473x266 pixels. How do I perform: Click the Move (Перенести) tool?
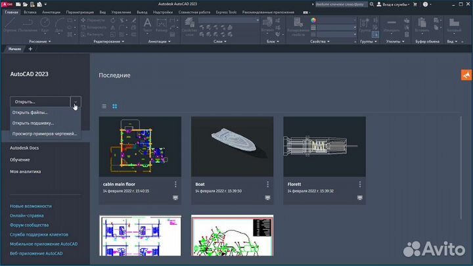(93, 20)
